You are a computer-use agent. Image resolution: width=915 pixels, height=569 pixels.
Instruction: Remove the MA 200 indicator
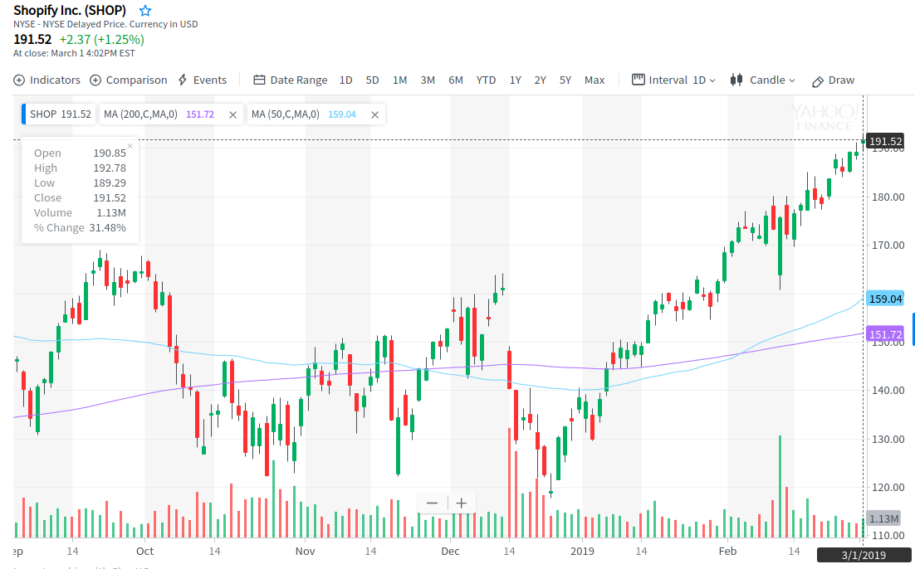click(232, 114)
